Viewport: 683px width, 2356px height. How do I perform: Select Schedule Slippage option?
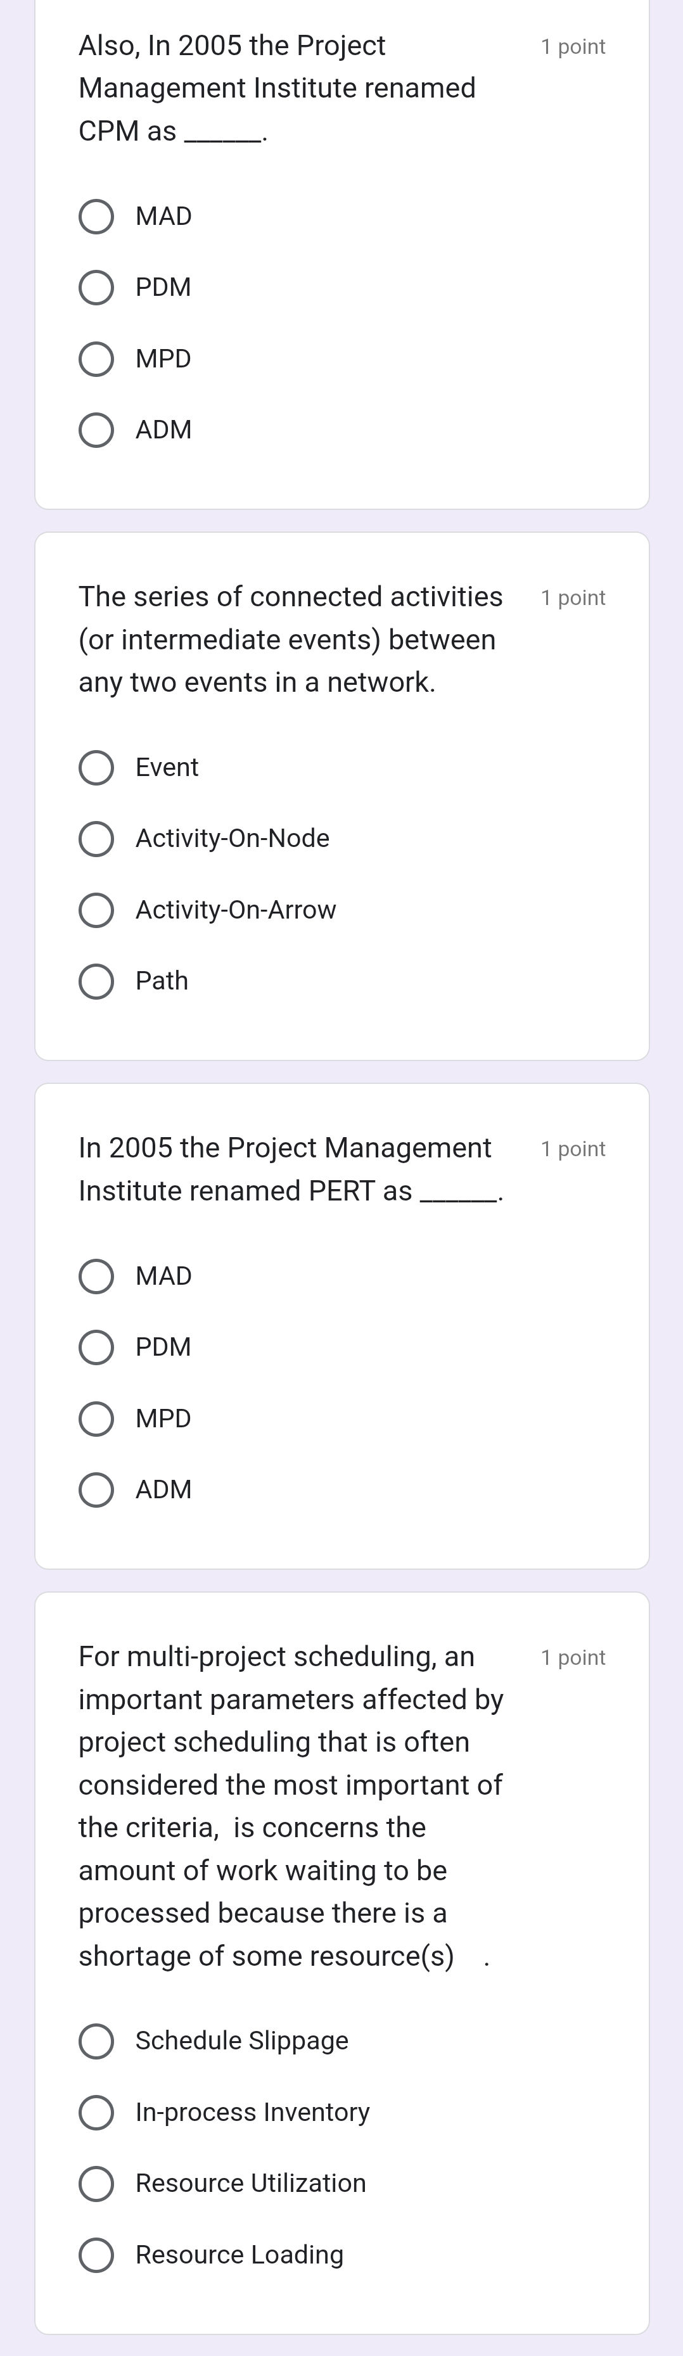[96, 2041]
